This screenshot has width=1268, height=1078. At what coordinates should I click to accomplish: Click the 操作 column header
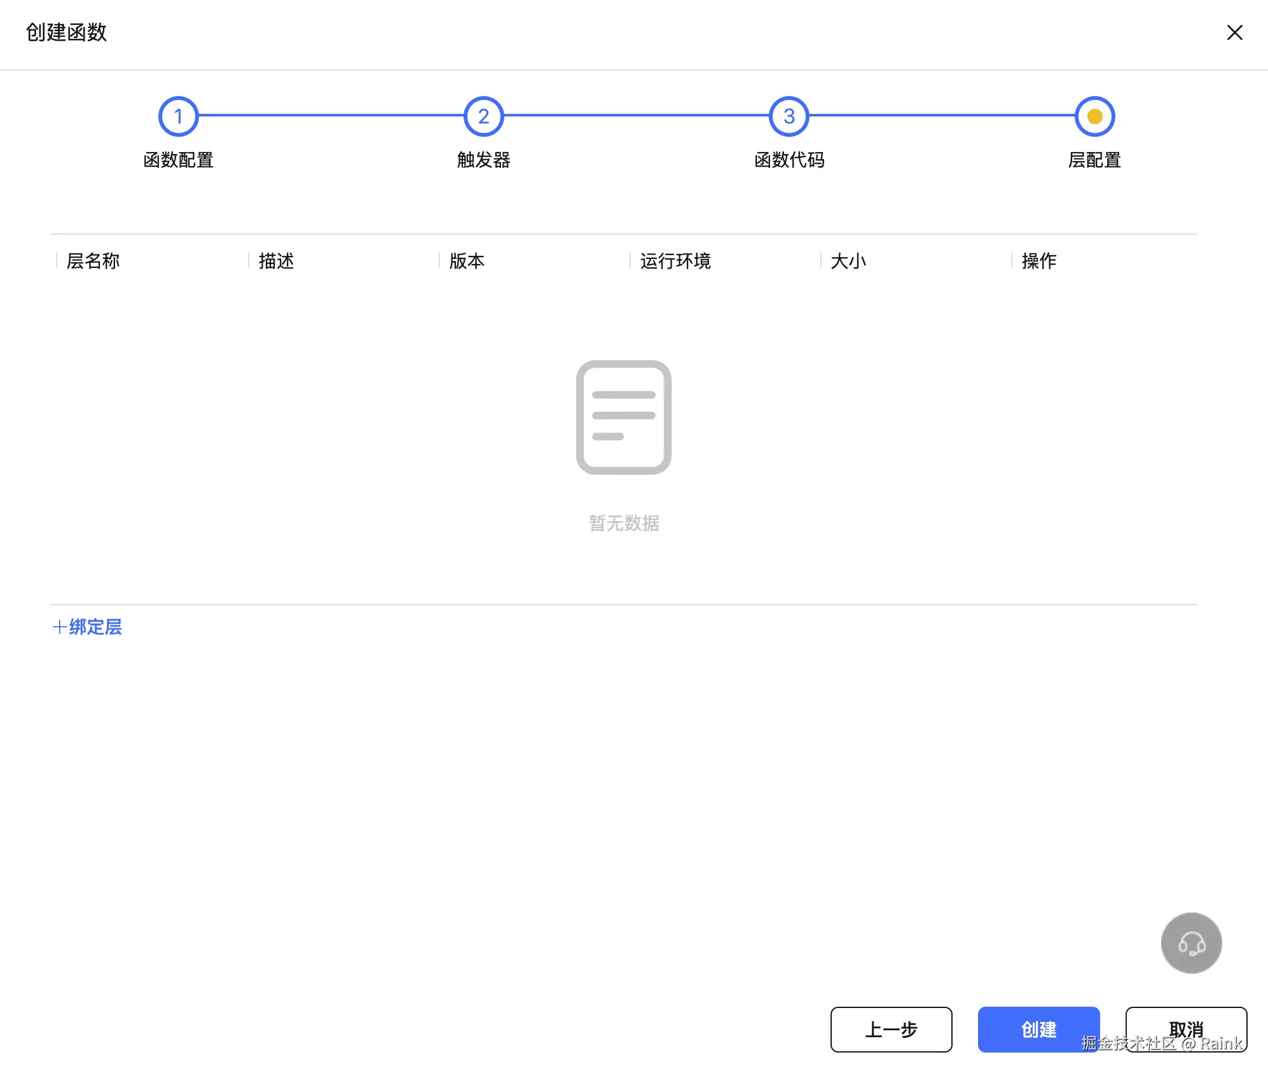coord(1038,261)
